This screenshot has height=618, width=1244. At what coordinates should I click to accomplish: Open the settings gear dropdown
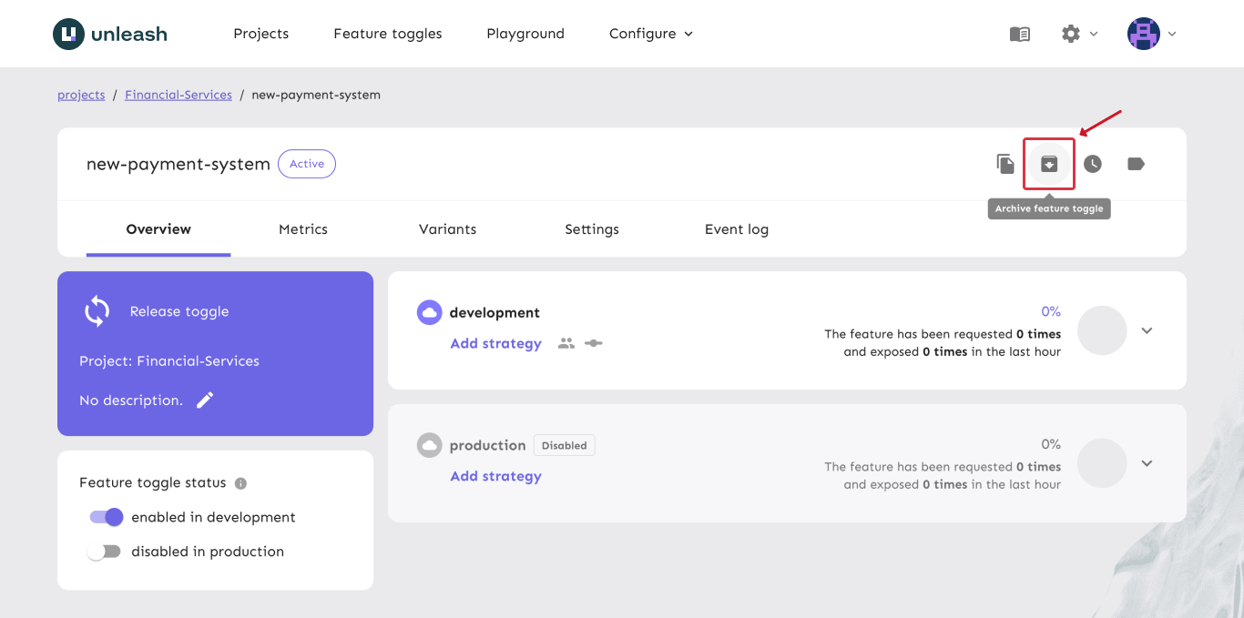coord(1078,34)
